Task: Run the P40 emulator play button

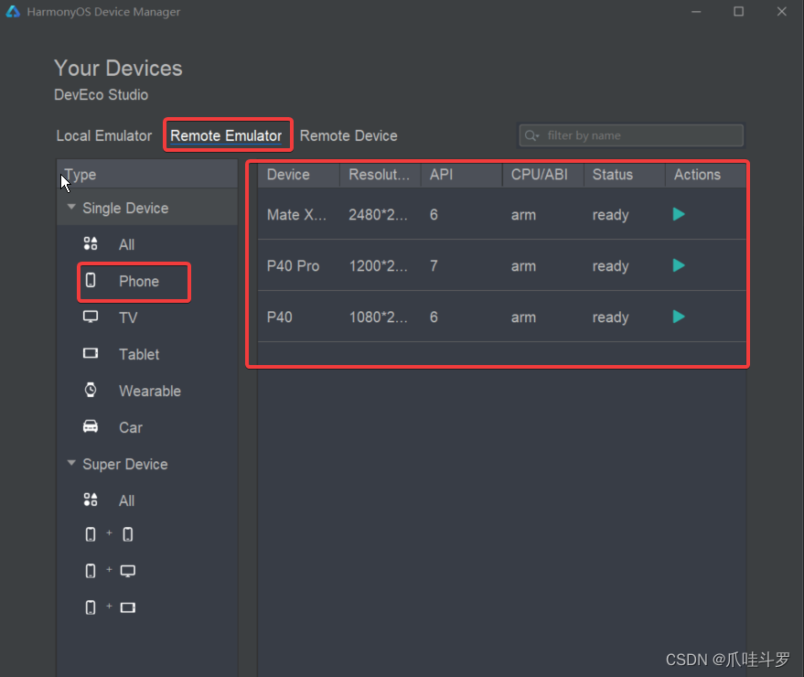Action: tap(679, 317)
